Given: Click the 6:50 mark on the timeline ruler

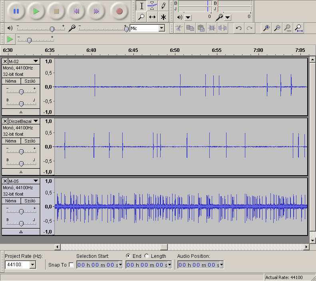Looking at the screenshot, I should [175, 50].
